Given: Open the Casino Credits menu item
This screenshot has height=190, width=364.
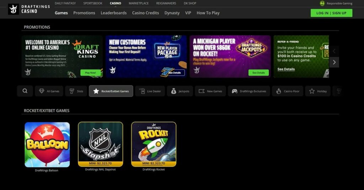Looking at the screenshot, I should point(145,13).
